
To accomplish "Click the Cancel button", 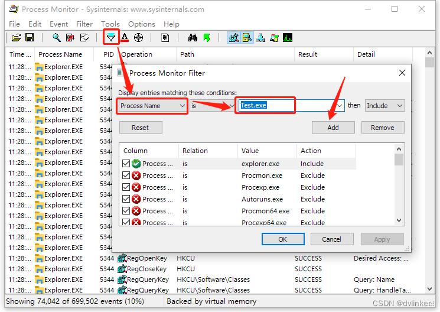I will tap(332, 239).
